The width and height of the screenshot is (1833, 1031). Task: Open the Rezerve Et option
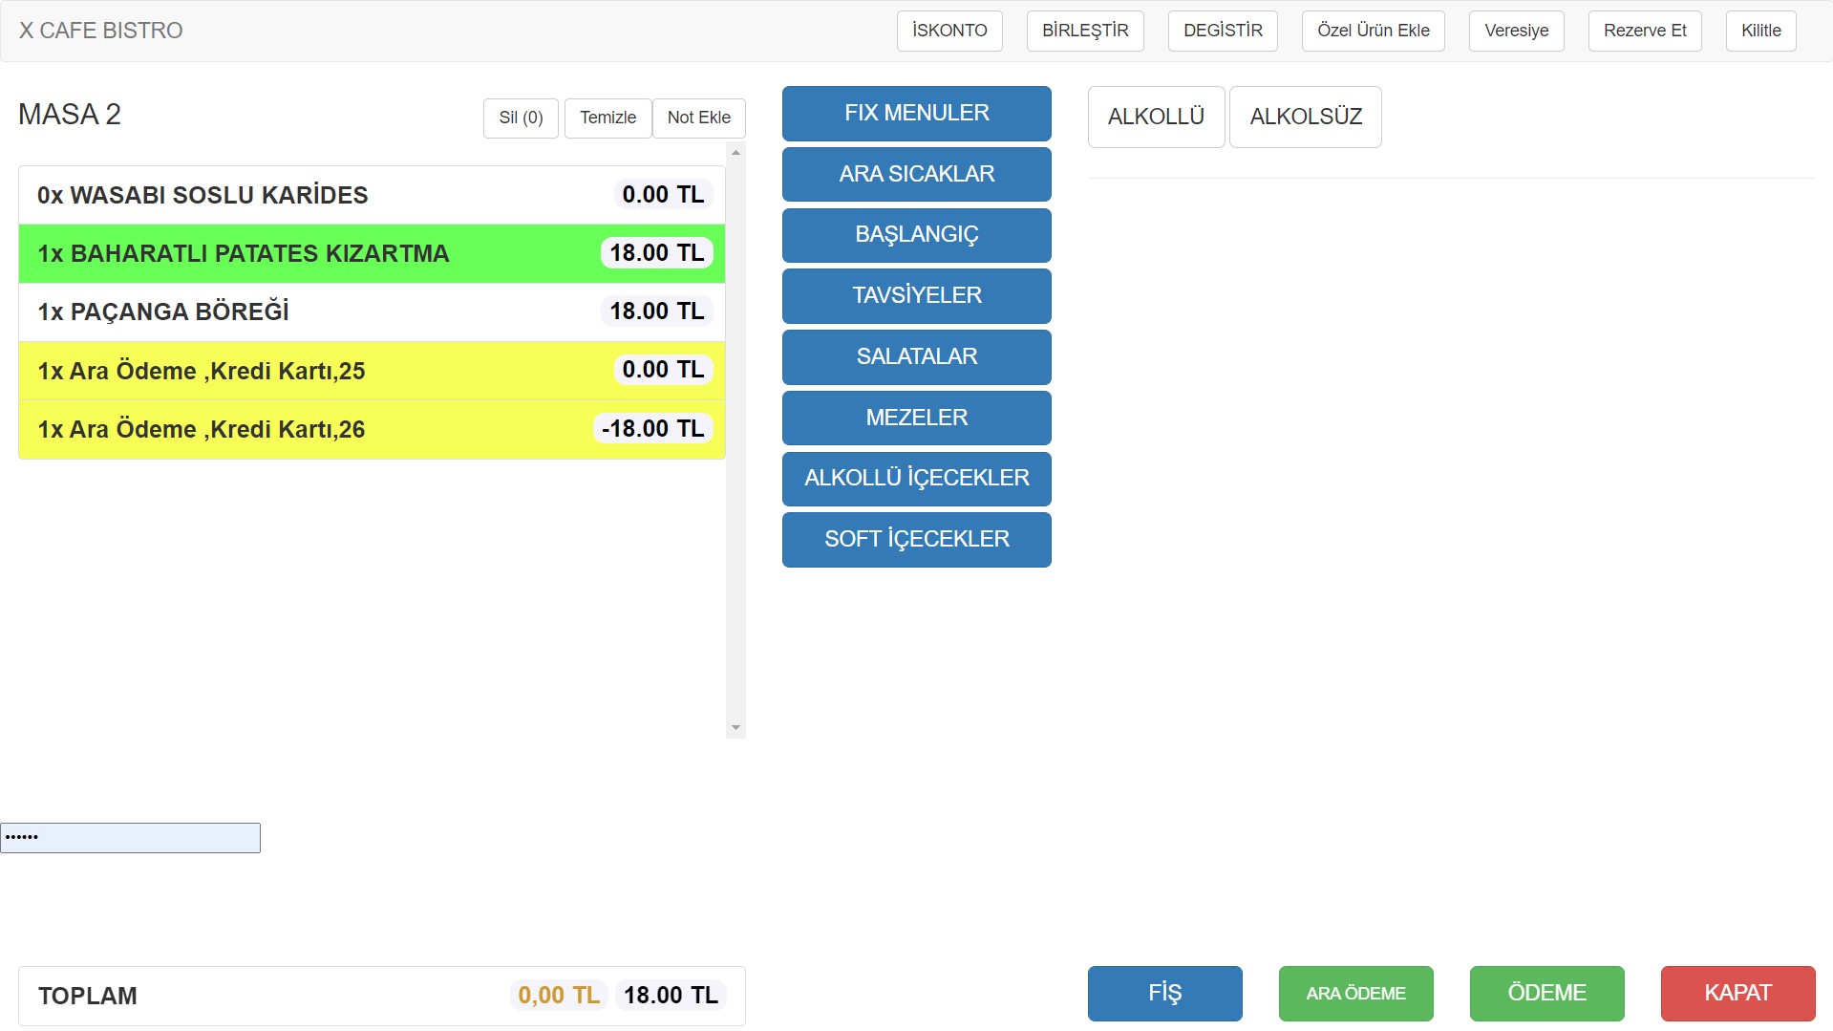pyautogui.click(x=1644, y=31)
